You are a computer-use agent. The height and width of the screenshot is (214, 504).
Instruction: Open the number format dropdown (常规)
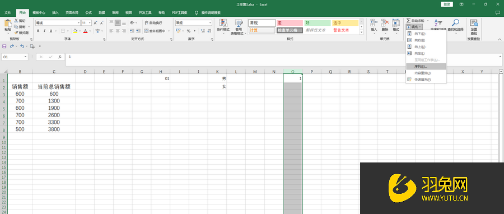[x=210, y=23]
